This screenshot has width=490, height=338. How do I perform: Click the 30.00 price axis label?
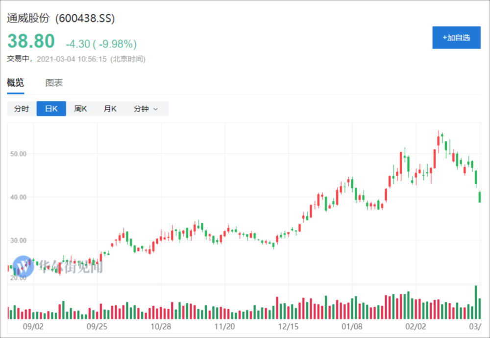[18, 240]
